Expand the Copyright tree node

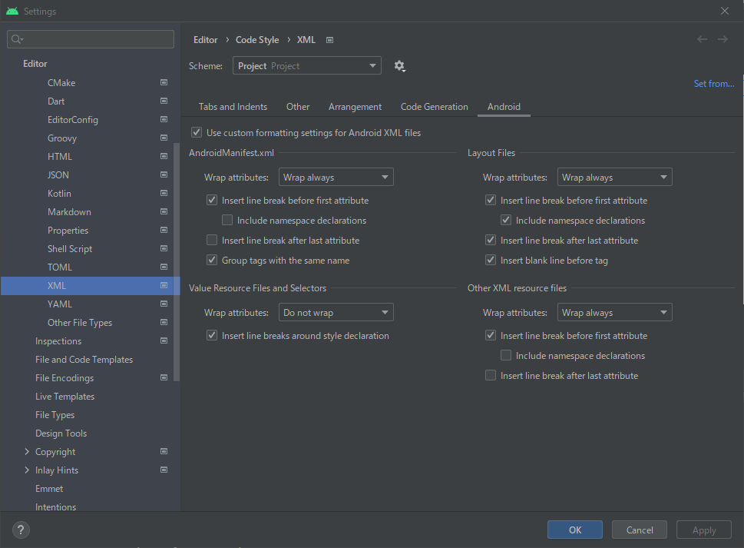point(27,451)
